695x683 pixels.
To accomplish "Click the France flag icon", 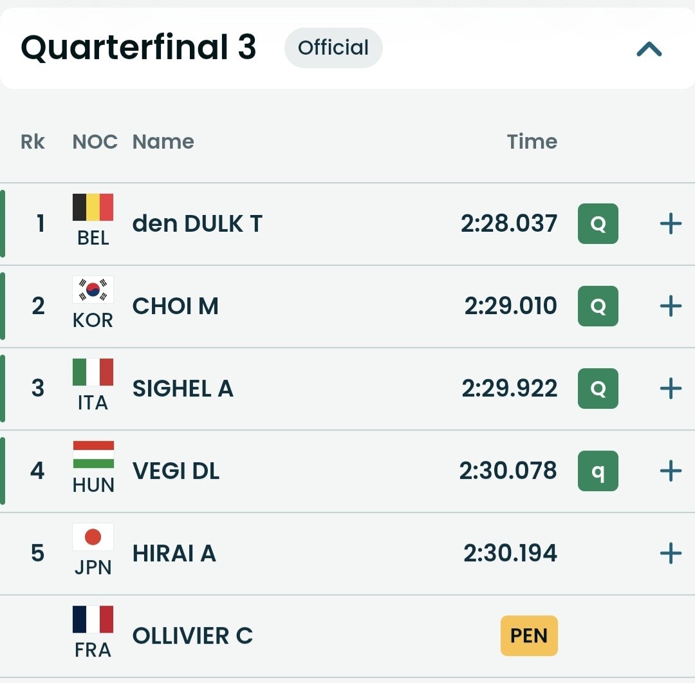I will [x=93, y=619].
